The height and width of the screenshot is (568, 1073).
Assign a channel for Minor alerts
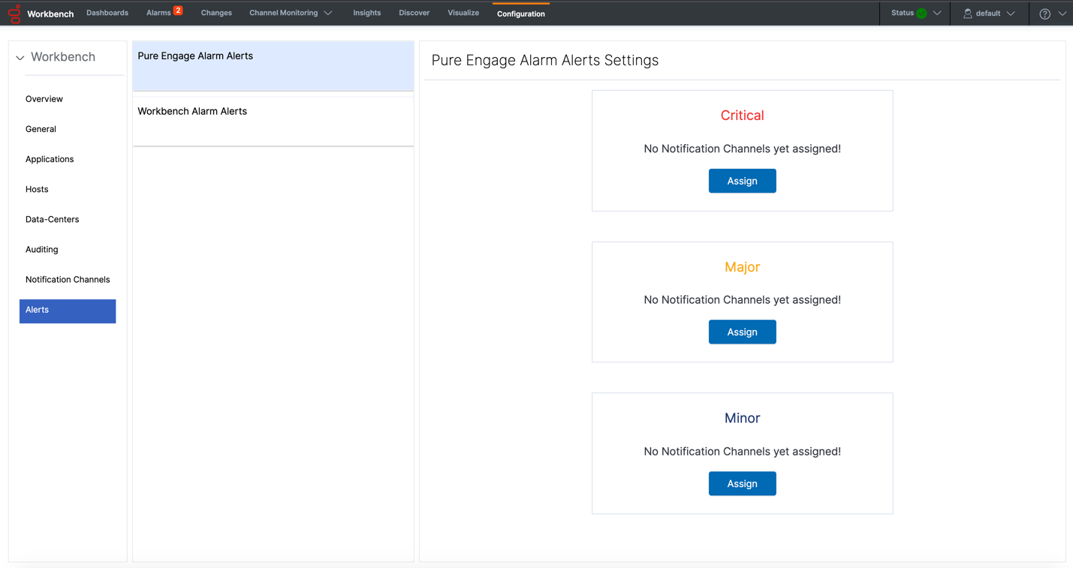(742, 483)
